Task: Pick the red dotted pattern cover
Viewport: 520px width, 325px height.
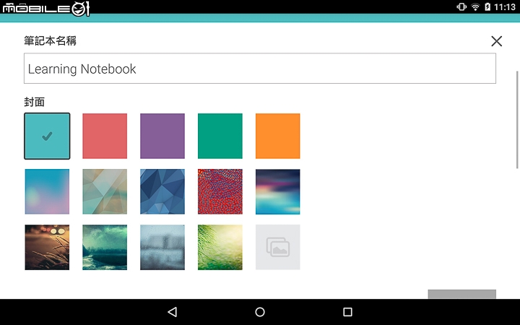Action: (220, 191)
